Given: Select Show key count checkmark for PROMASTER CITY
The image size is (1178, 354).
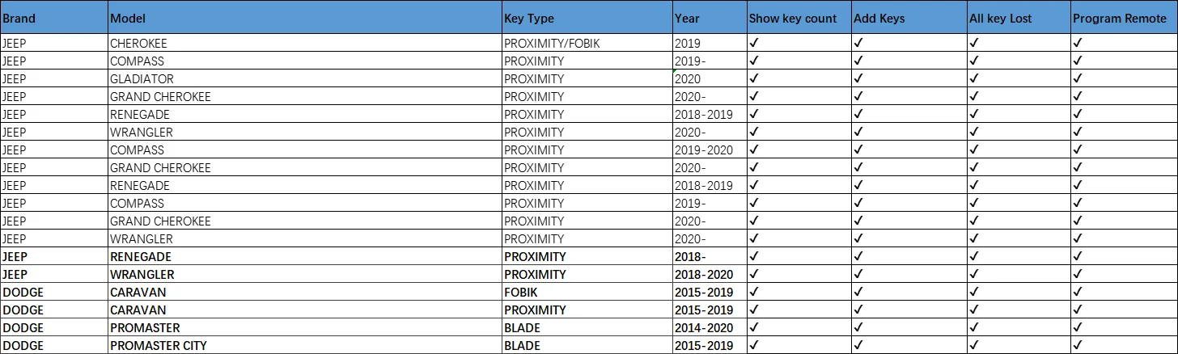Looking at the screenshot, I should click(x=754, y=346).
